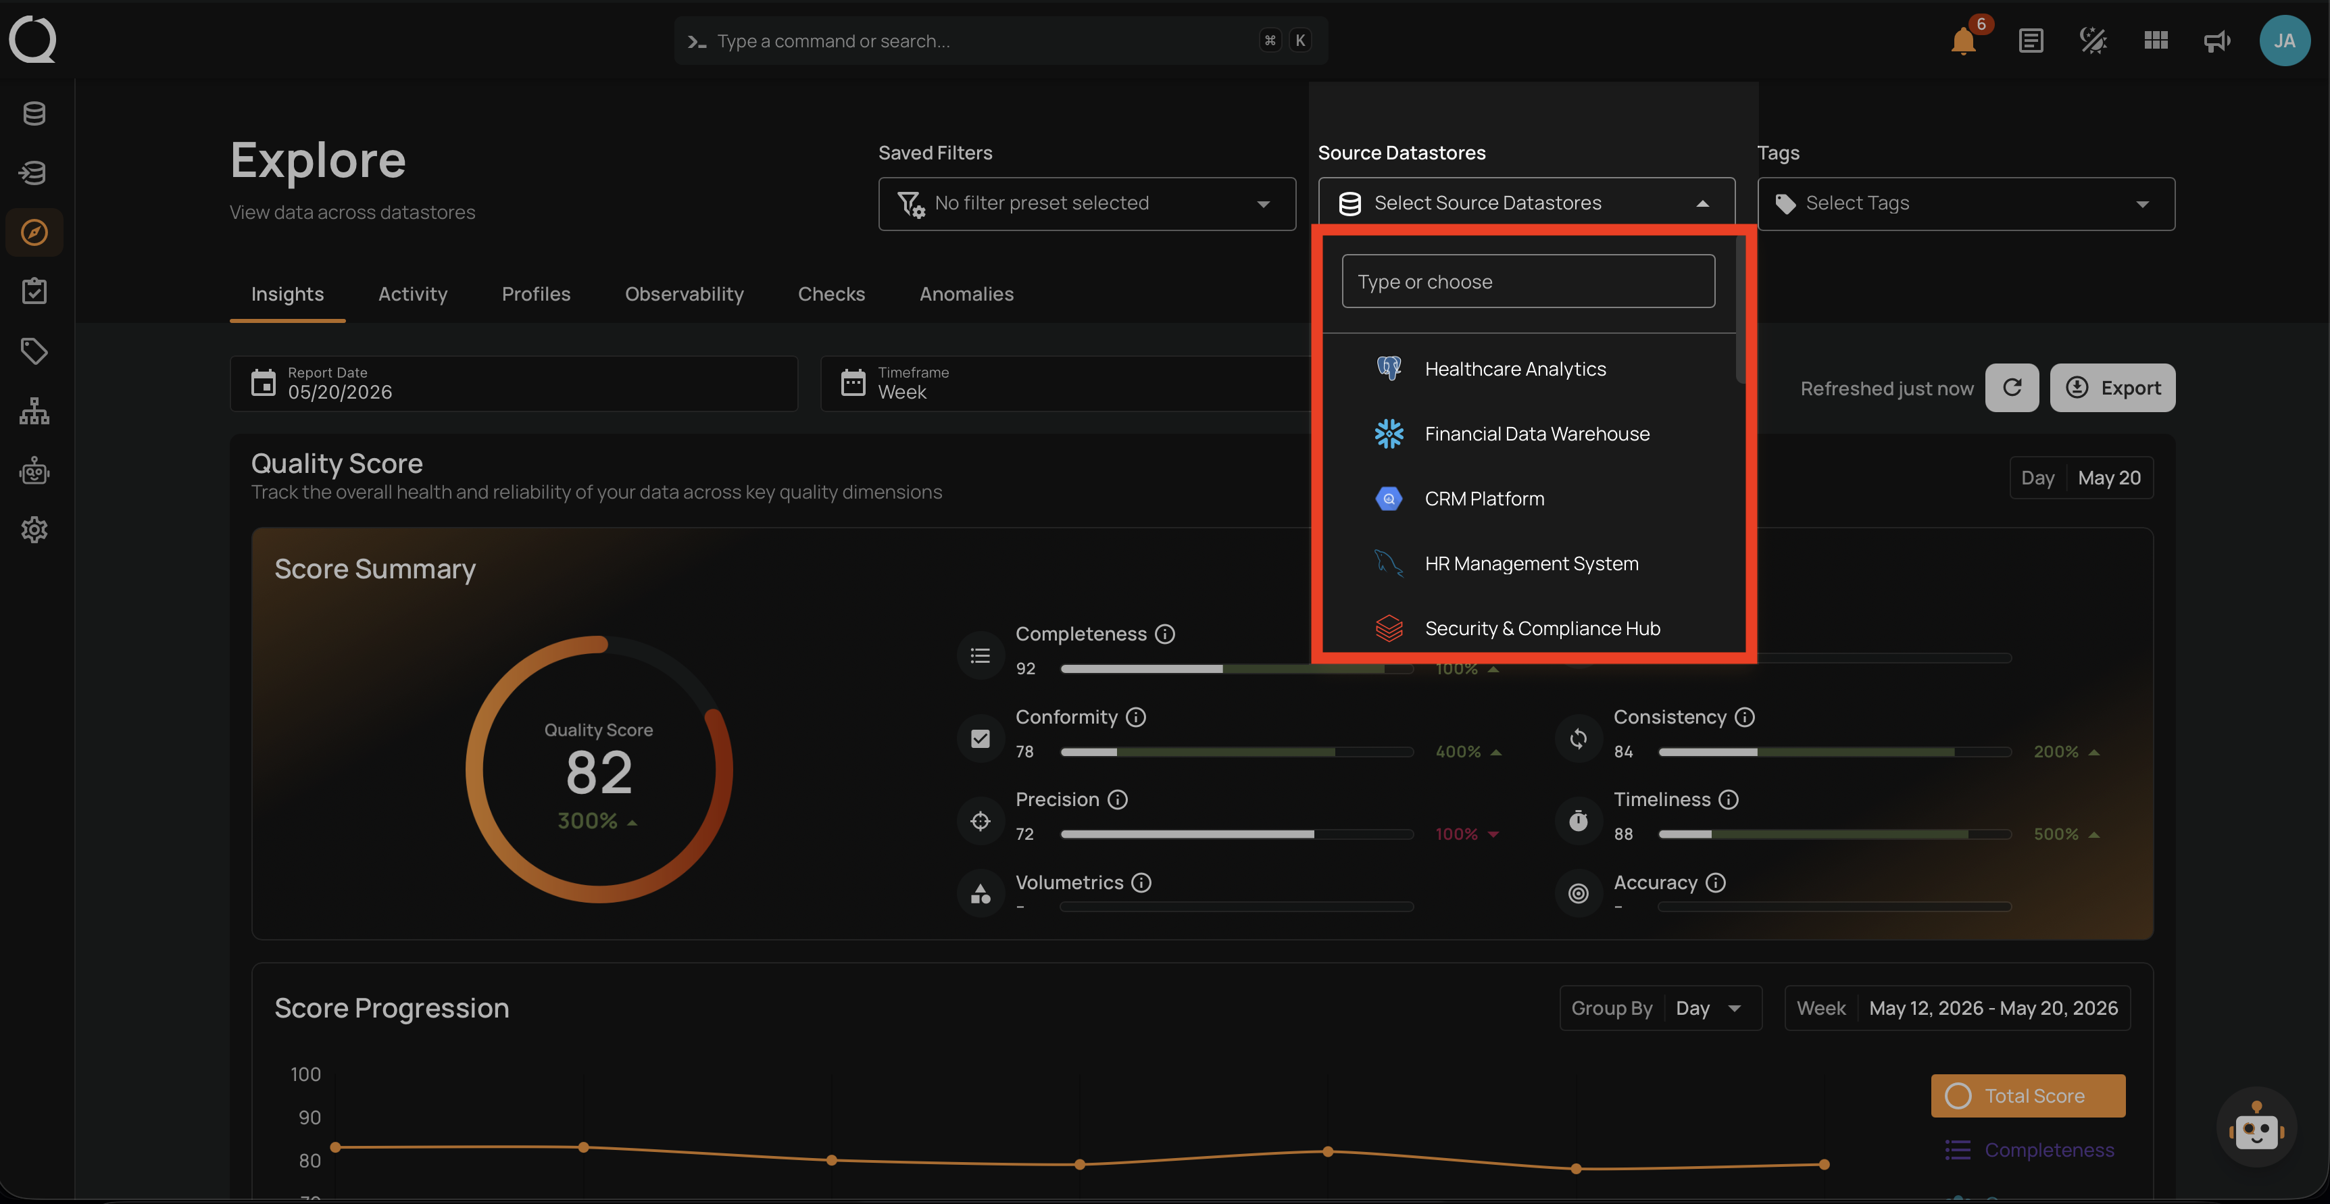Click the Volumetrics info icon
2330x1204 pixels.
(1141, 883)
